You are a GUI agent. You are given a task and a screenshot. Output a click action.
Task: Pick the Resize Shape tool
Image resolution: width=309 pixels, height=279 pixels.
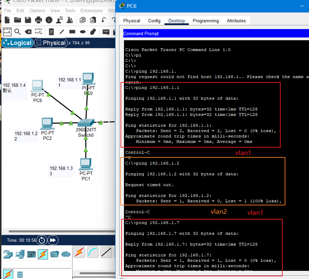pyautogui.click(x=39, y=32)
